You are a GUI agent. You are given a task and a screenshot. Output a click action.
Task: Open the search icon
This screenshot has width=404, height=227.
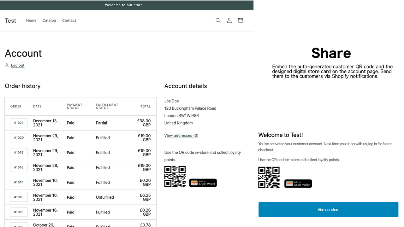pyautogui.click(x=218, y=20)
